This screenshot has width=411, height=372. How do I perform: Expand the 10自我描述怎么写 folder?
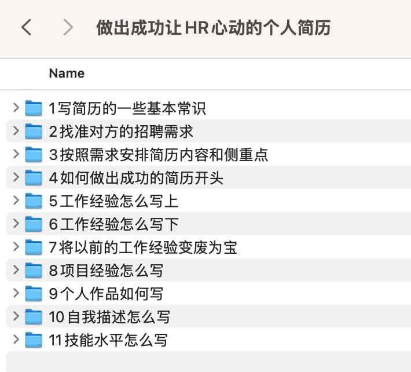tap(16, 317)
